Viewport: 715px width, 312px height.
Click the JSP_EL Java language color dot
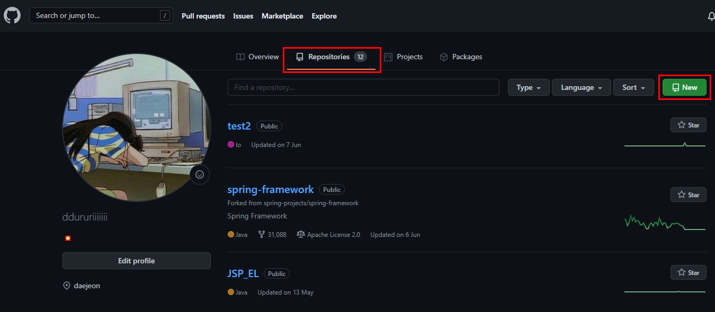point(231,292)
